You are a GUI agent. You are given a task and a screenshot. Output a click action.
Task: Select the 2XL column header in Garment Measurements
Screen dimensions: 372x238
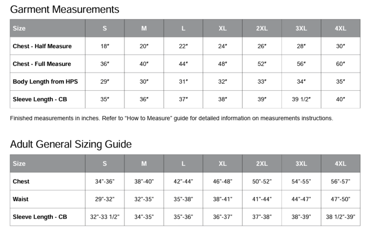point(262,28)
